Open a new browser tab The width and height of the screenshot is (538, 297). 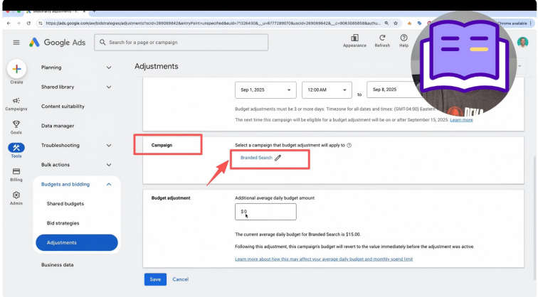pyautogui.click(x=94, y=11)
